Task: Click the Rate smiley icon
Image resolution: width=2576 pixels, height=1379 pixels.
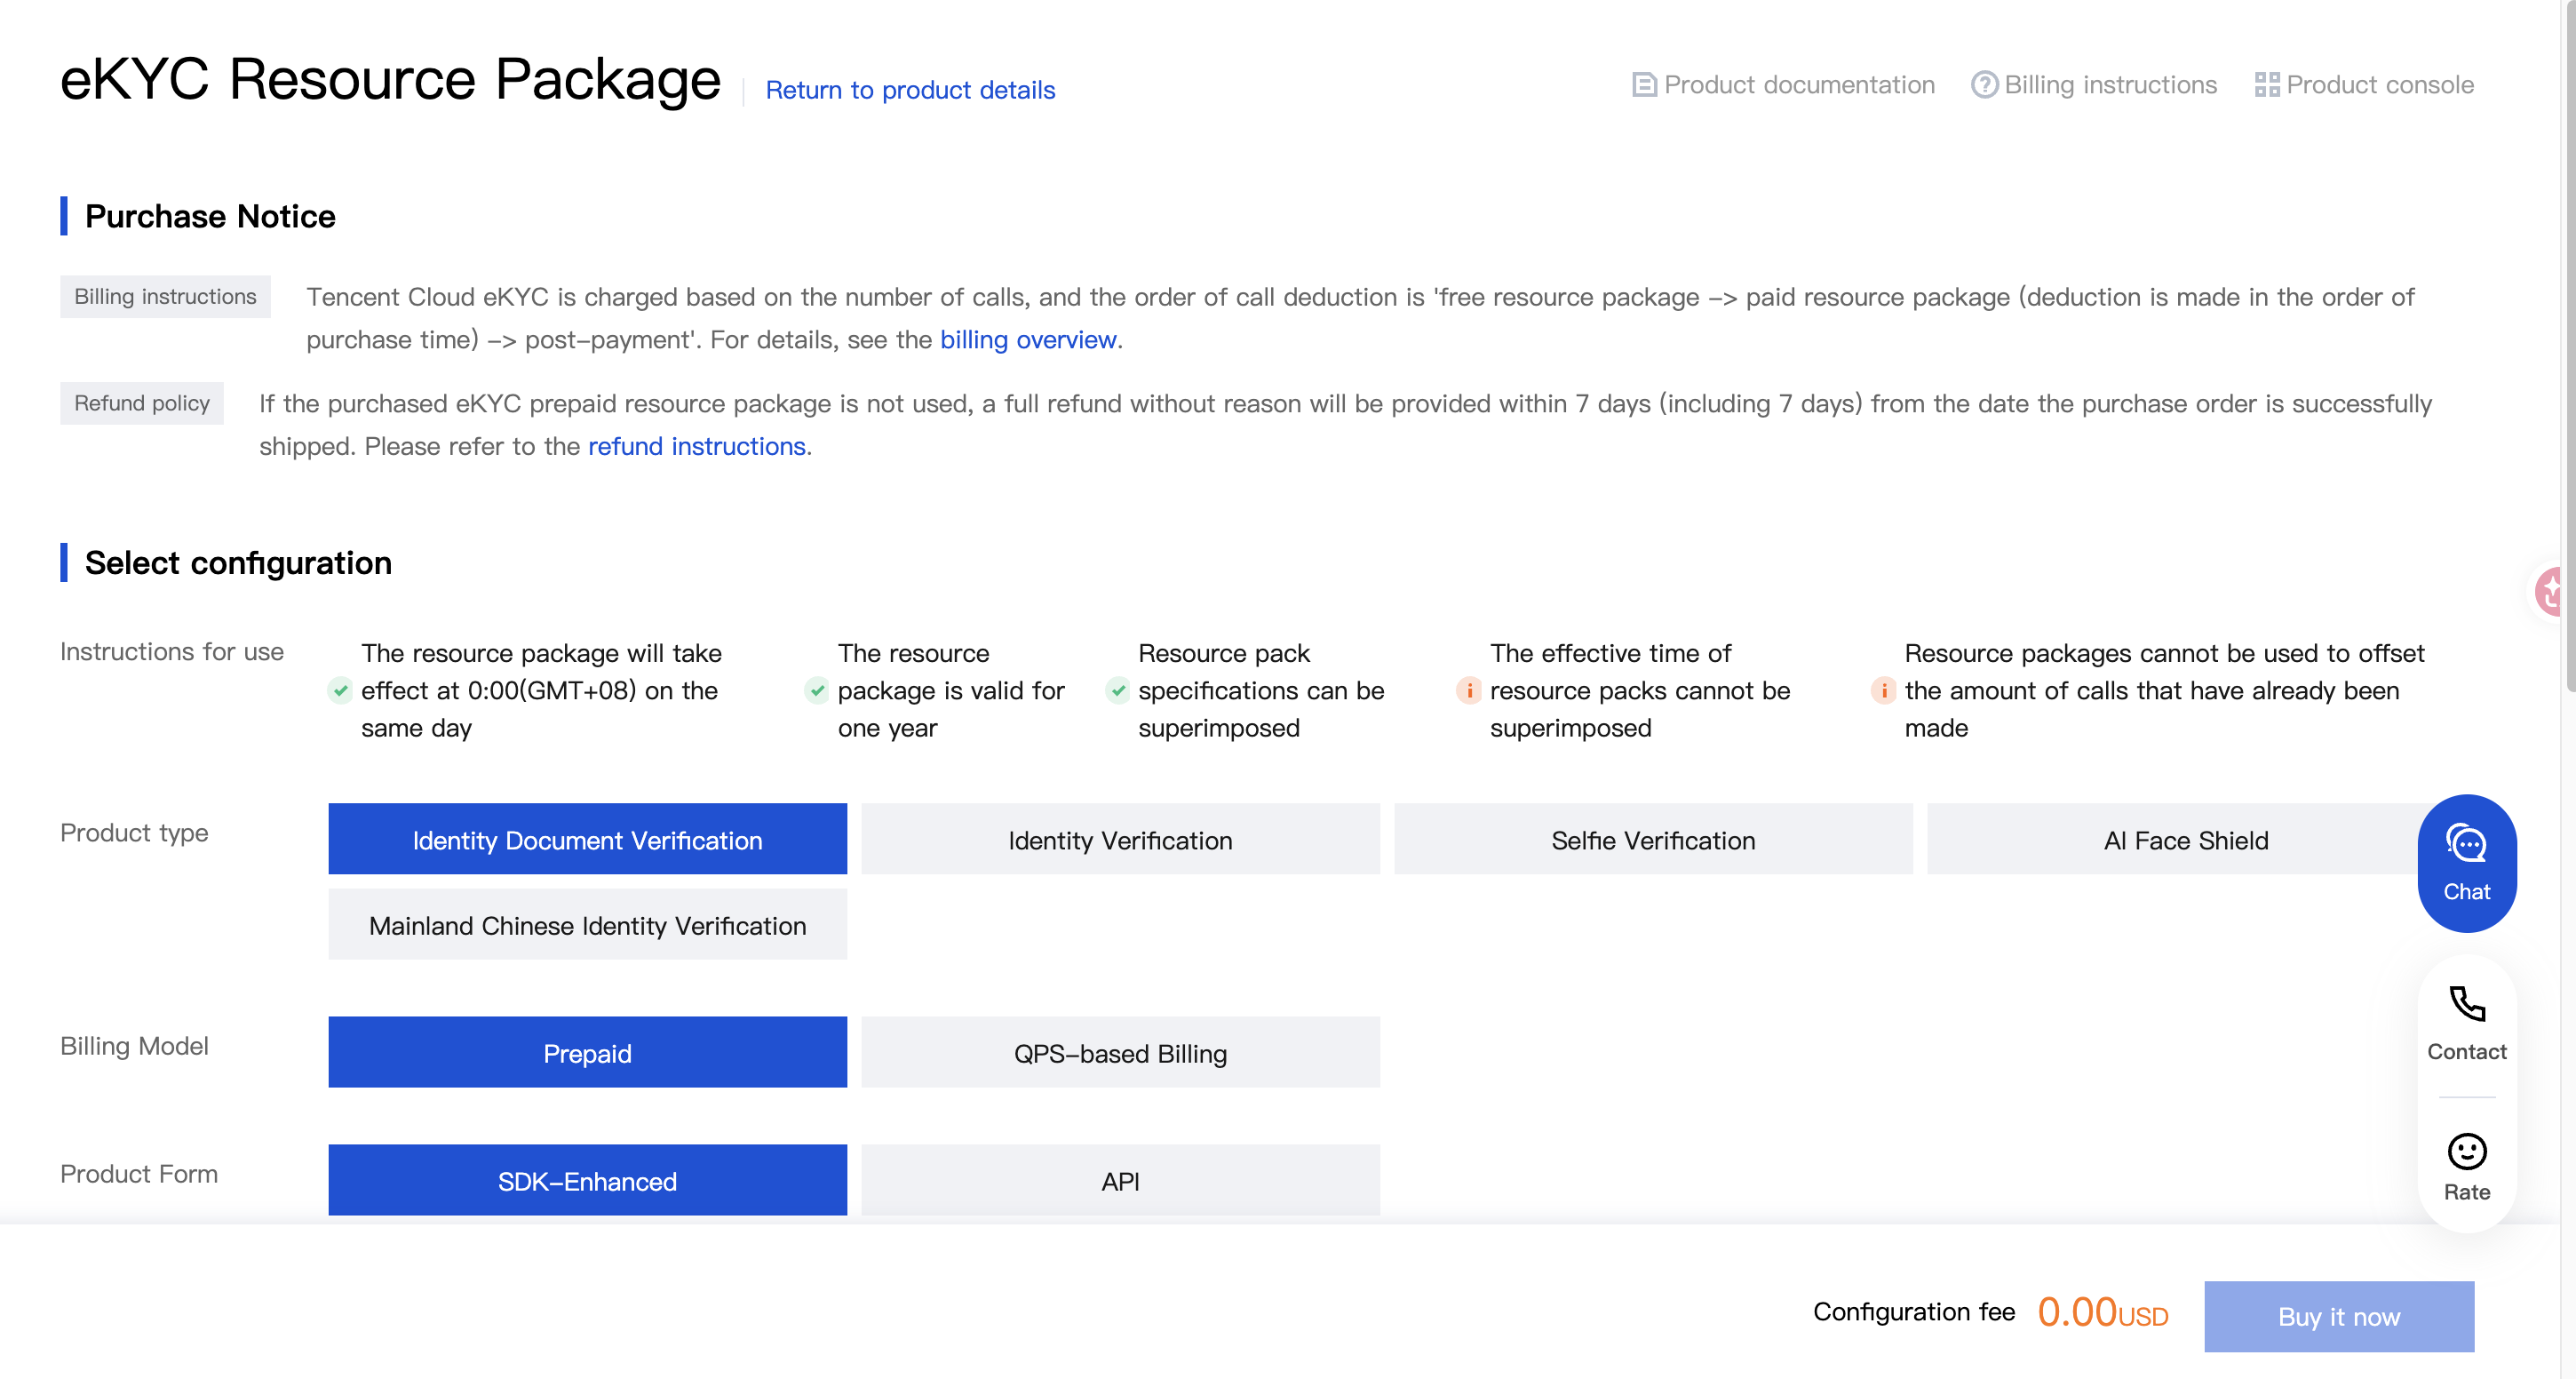Action: pyautogui.click(x=2466, y=1151)
